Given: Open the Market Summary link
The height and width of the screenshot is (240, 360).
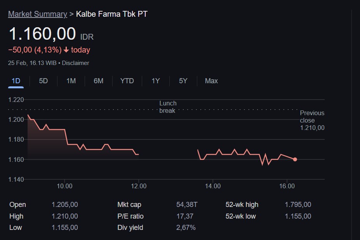Looking at the screenshot, I should [x=38, y=14].
